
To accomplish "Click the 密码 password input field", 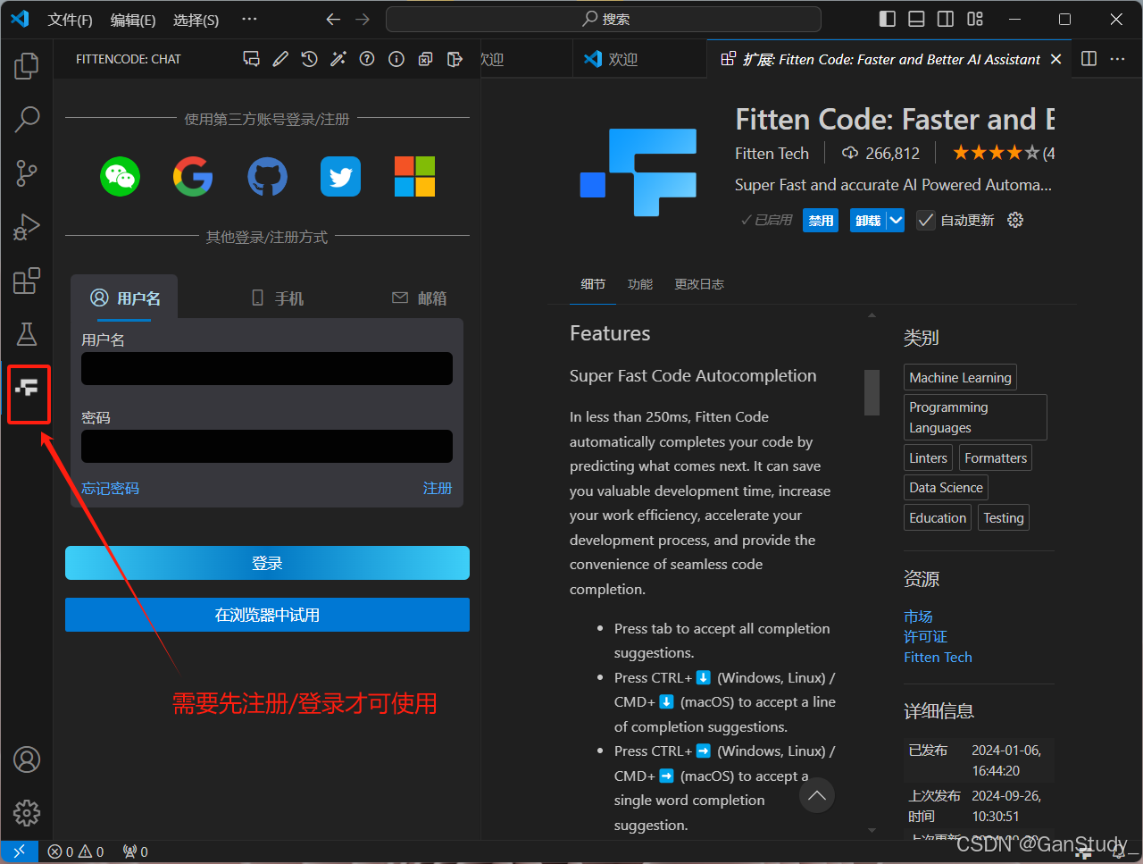I will pos(267,446).
